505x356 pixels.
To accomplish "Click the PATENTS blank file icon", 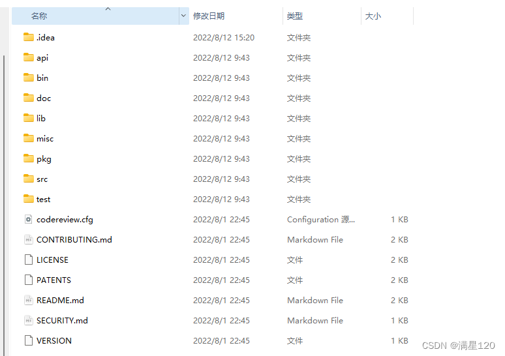I will 28,280.
